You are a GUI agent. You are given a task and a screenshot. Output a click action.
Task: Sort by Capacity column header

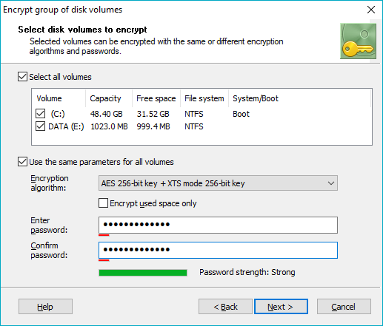click(105, 98)
